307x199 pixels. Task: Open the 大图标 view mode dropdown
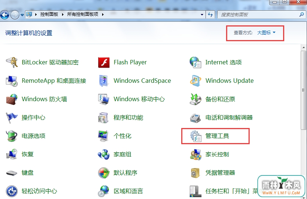266,33
